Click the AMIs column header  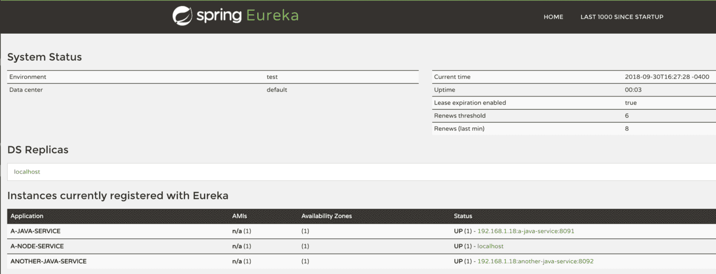[x=239, y=216]
